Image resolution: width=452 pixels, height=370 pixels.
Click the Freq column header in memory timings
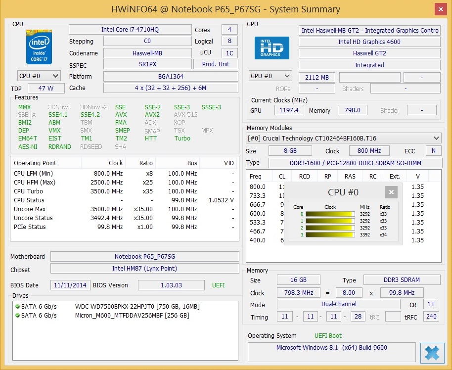[x=260, y=176]
